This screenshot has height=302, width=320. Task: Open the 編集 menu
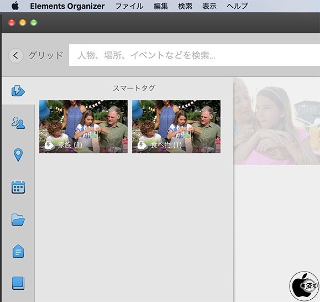pos(161,6)
